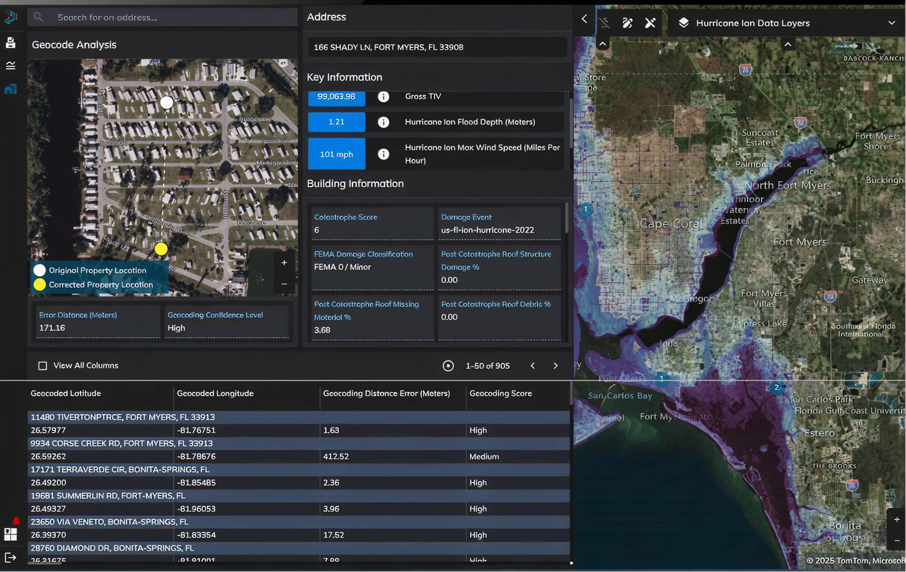Select the drawing/annotation tool on the map toolbar
Screen dimensions: 906x572
pos(628,22)
